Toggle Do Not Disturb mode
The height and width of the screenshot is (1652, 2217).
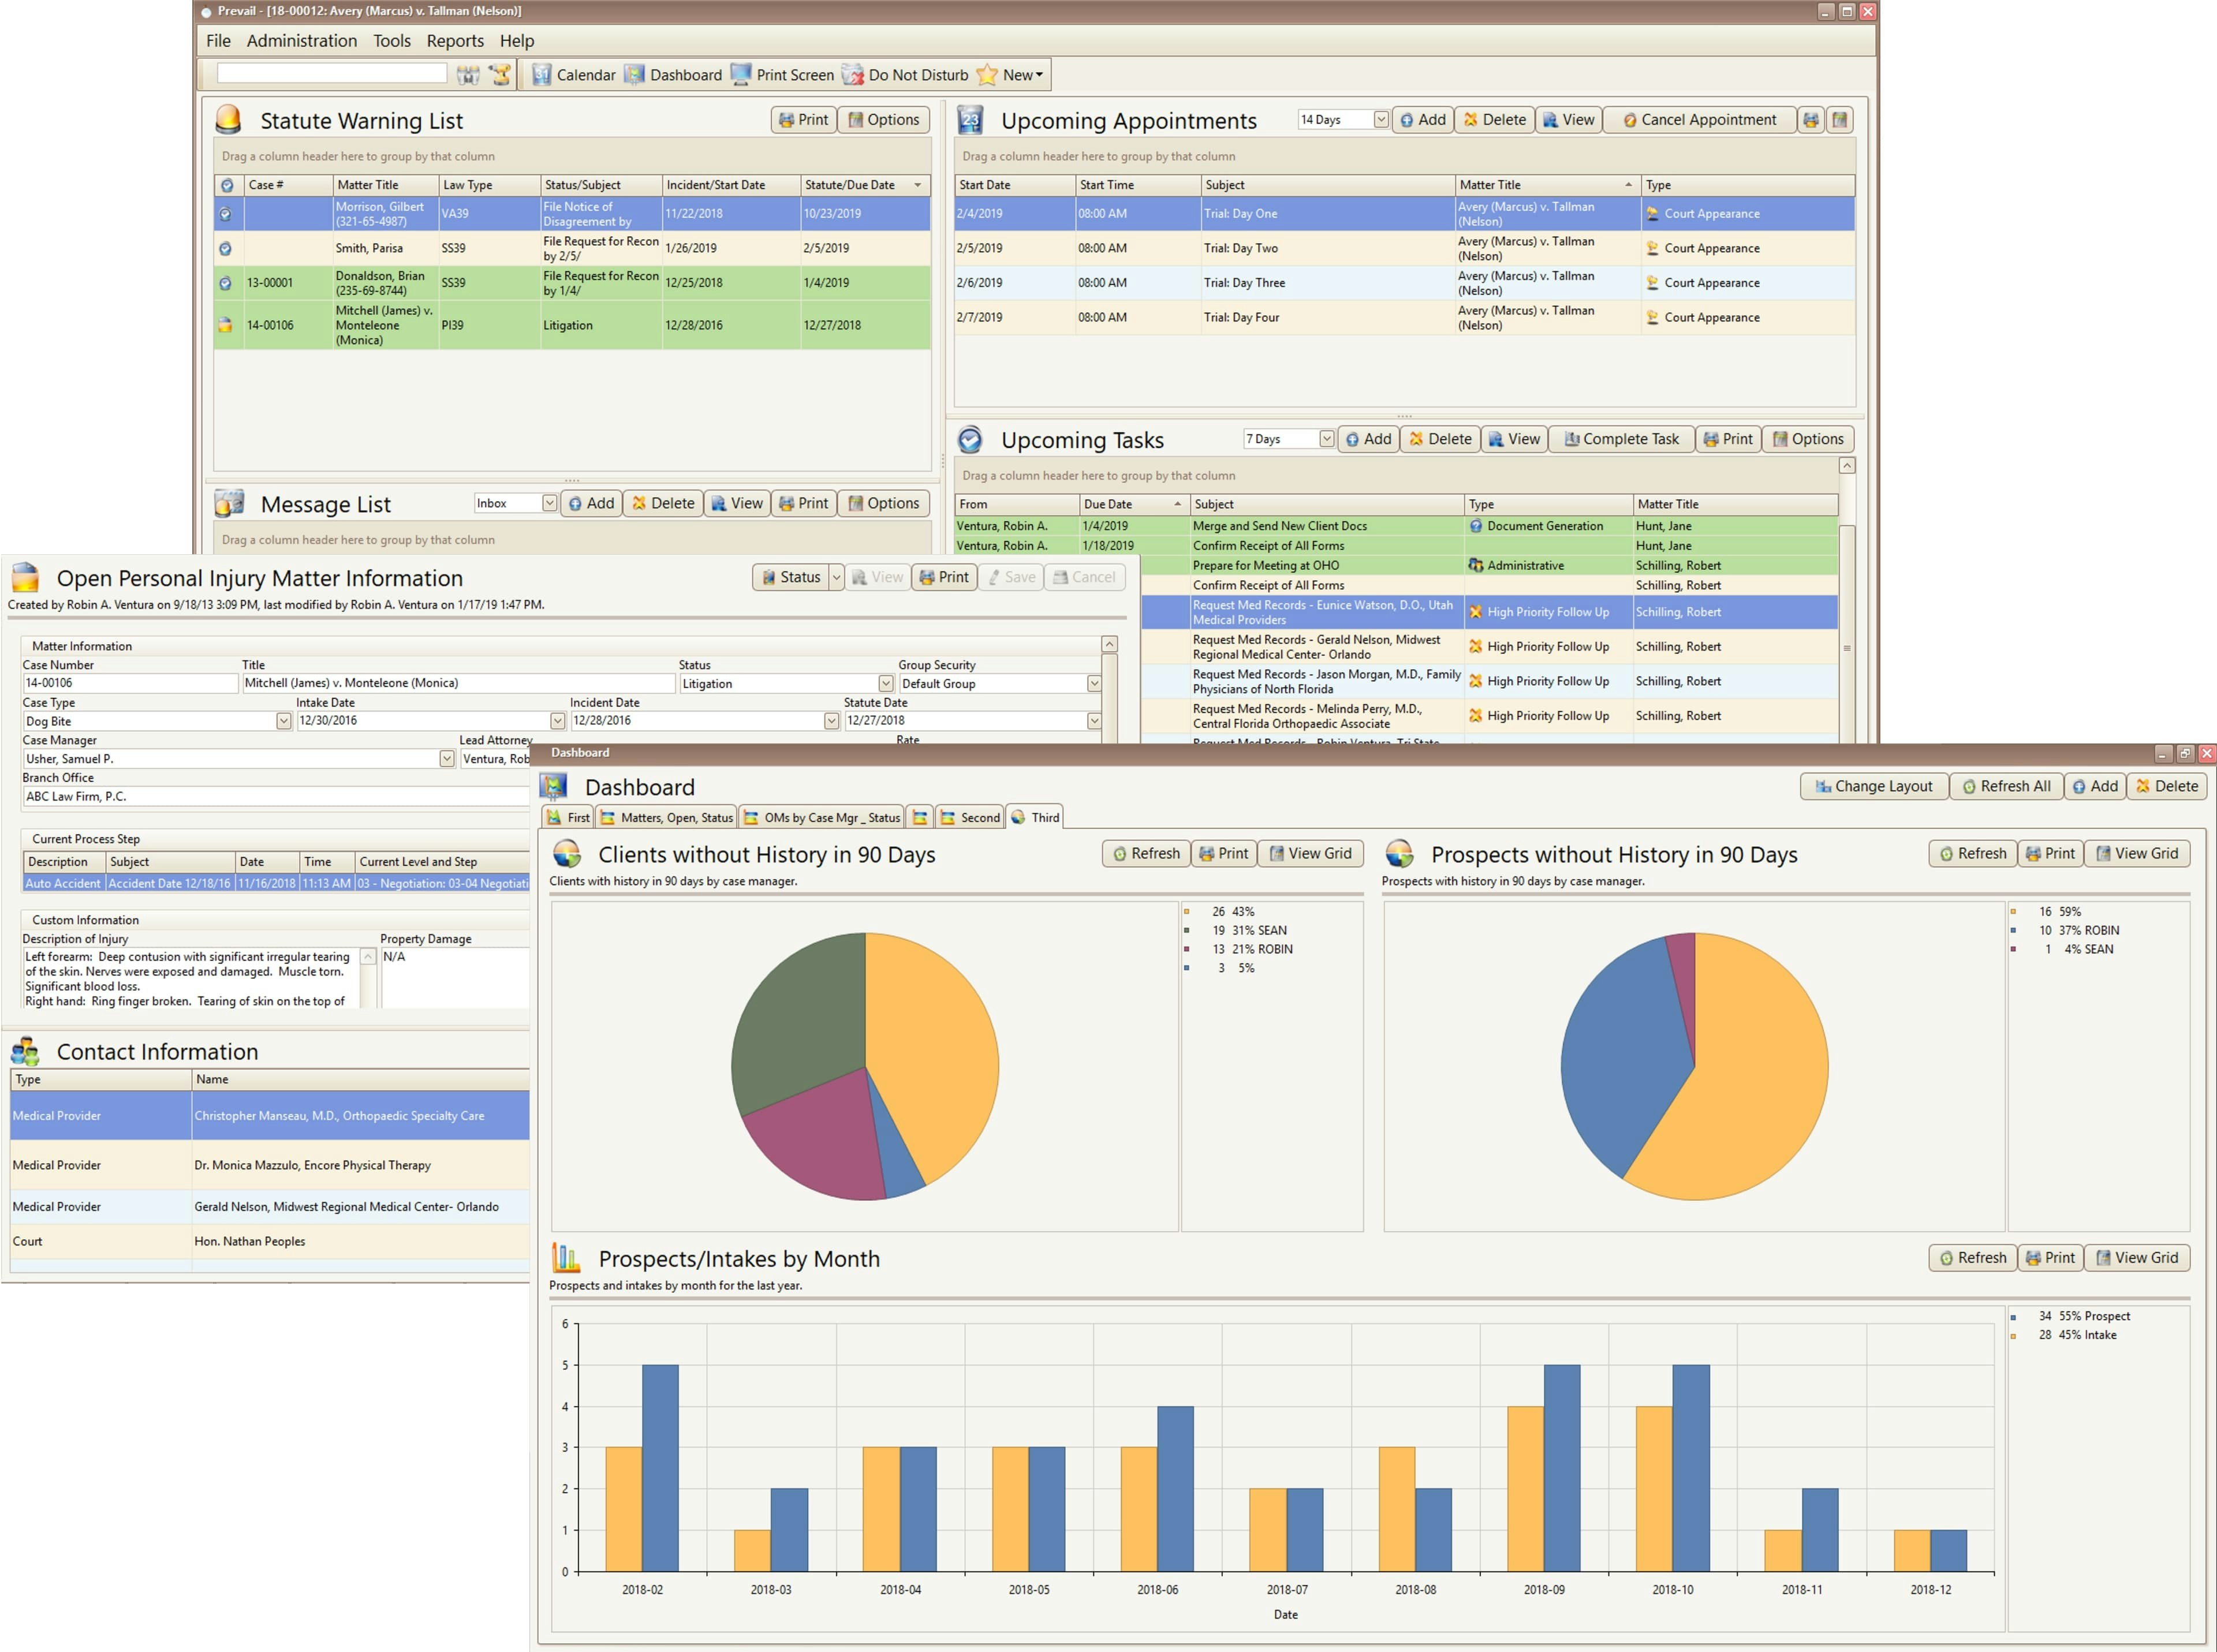(905, 75)
